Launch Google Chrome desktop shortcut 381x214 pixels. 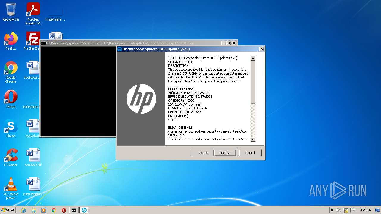click(x=11, y=72)
